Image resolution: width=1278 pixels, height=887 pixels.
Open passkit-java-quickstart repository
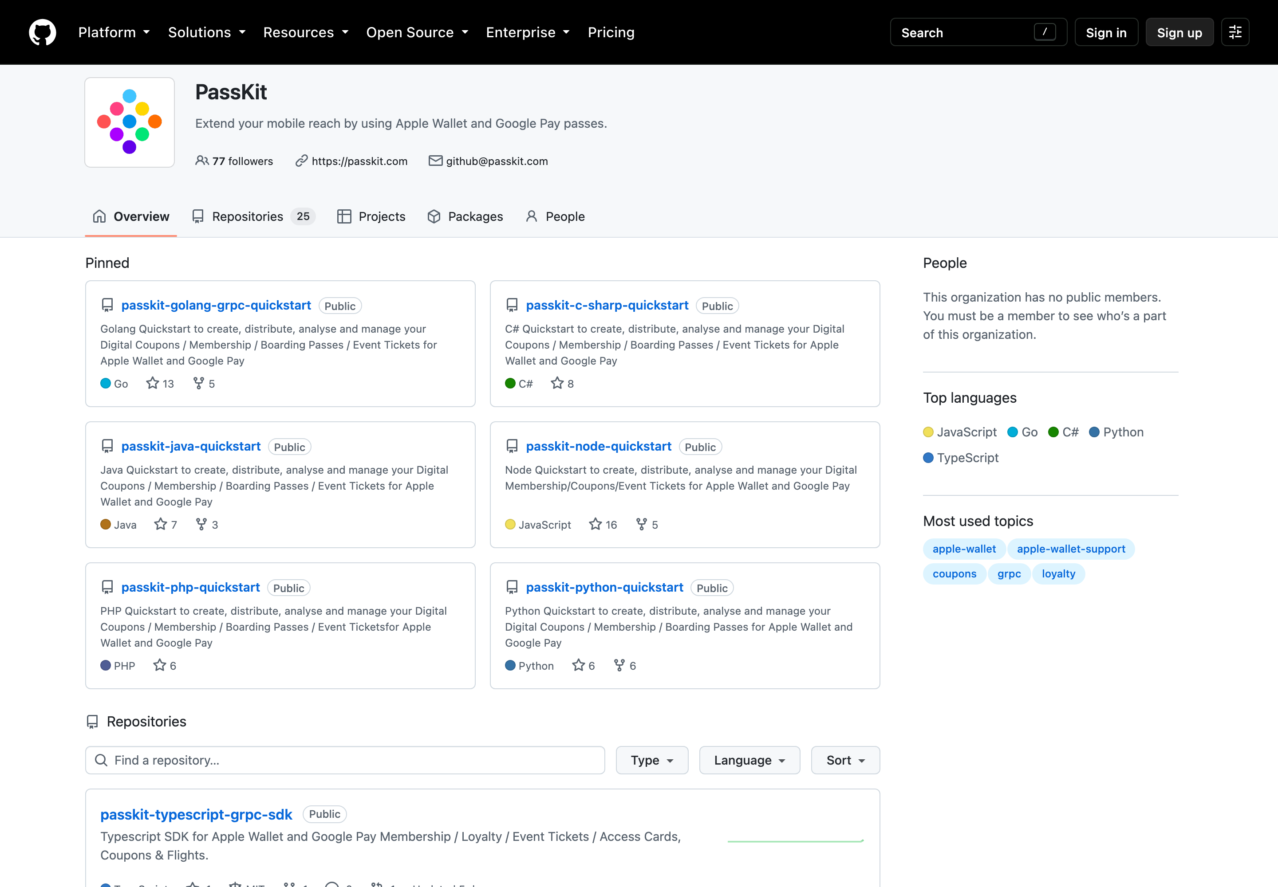point(191,446)
